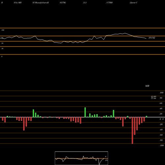Click the 59.92 current RSI value
Image resolution: width=165 pixels, height=165 pixels.
[x=152, y=38]
